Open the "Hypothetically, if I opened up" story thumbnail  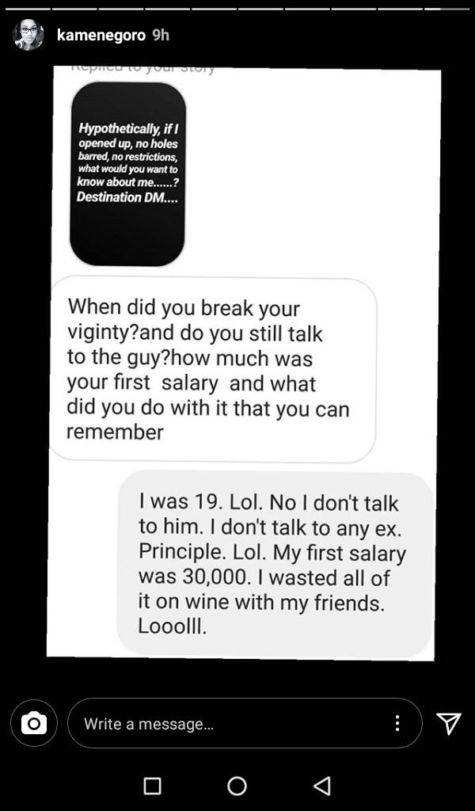pos(127,173)
